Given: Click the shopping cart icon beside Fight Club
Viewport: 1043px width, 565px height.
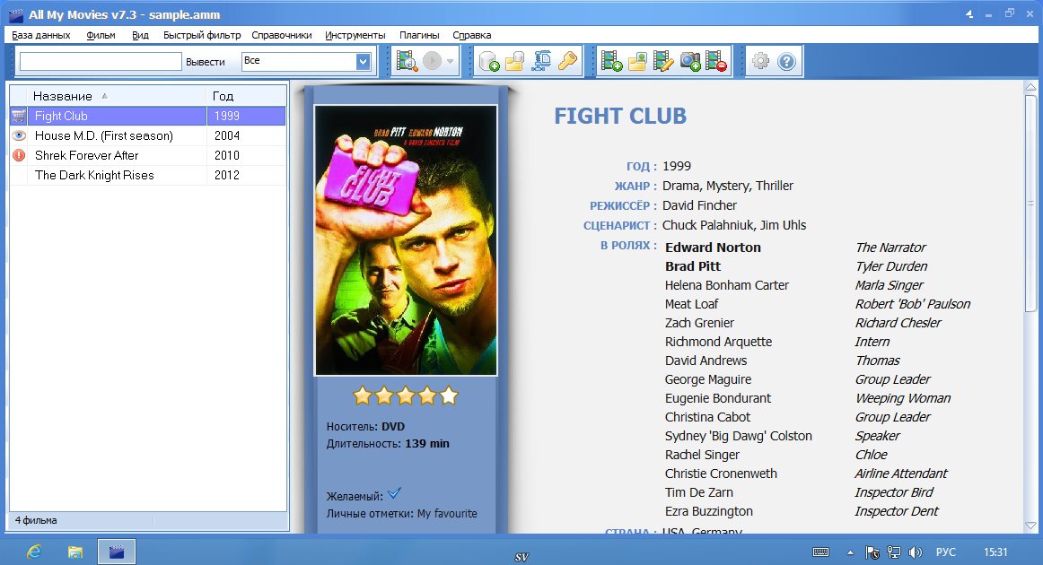Looking at the screenshot, I should point(19,116).
